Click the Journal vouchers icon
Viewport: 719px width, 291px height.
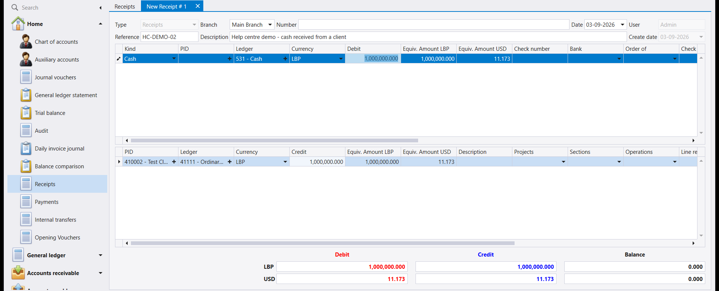[x=26, y=77]
